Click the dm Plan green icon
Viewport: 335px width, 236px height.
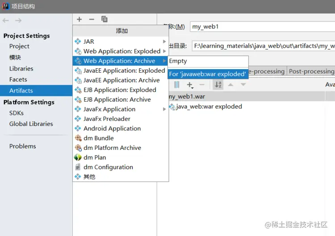(78, 157)
